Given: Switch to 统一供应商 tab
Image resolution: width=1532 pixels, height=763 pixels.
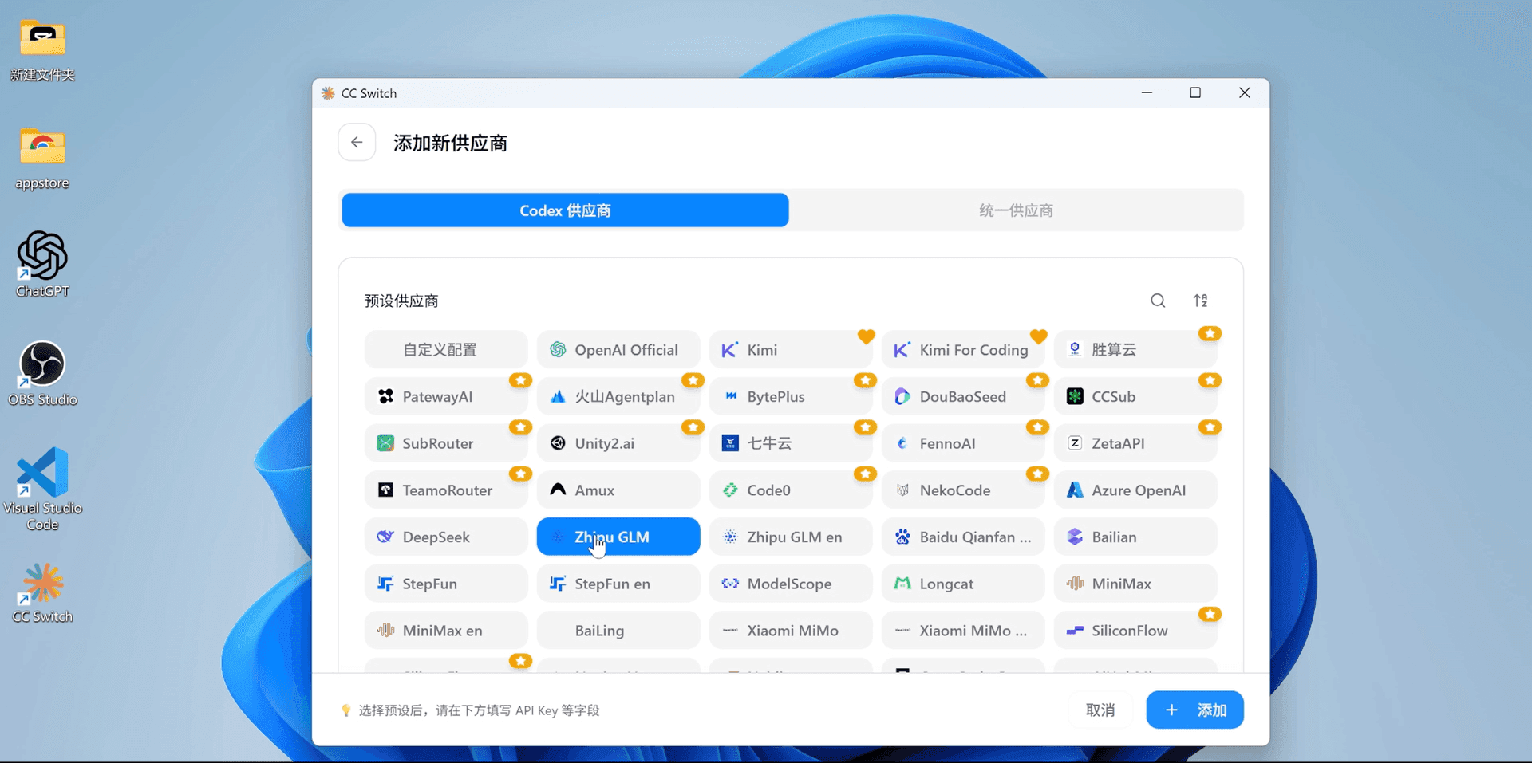Looking at the screenshot, I should tap(1016, 210).
